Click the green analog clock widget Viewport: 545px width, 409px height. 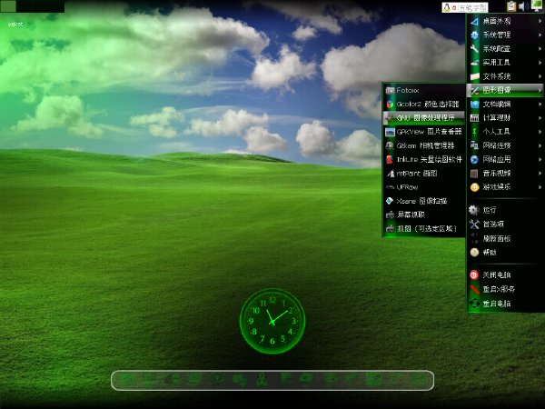(272, 321)
